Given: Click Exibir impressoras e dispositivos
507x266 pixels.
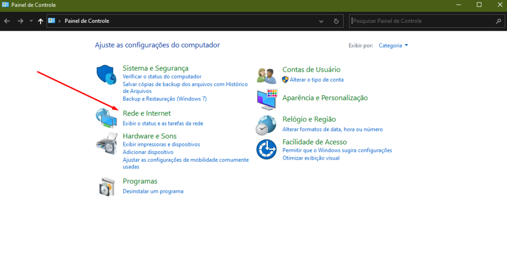Looking at the screenshot, I should [161, 144].
